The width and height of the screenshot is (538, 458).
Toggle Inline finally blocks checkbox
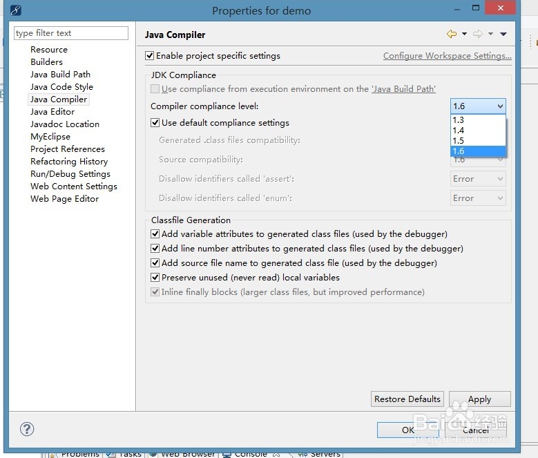click(155, 292)
